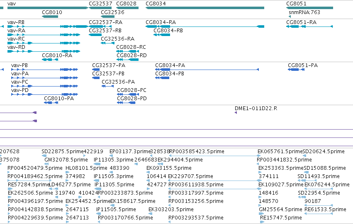Click EST HL08101.5prime

tap(86, 168)
